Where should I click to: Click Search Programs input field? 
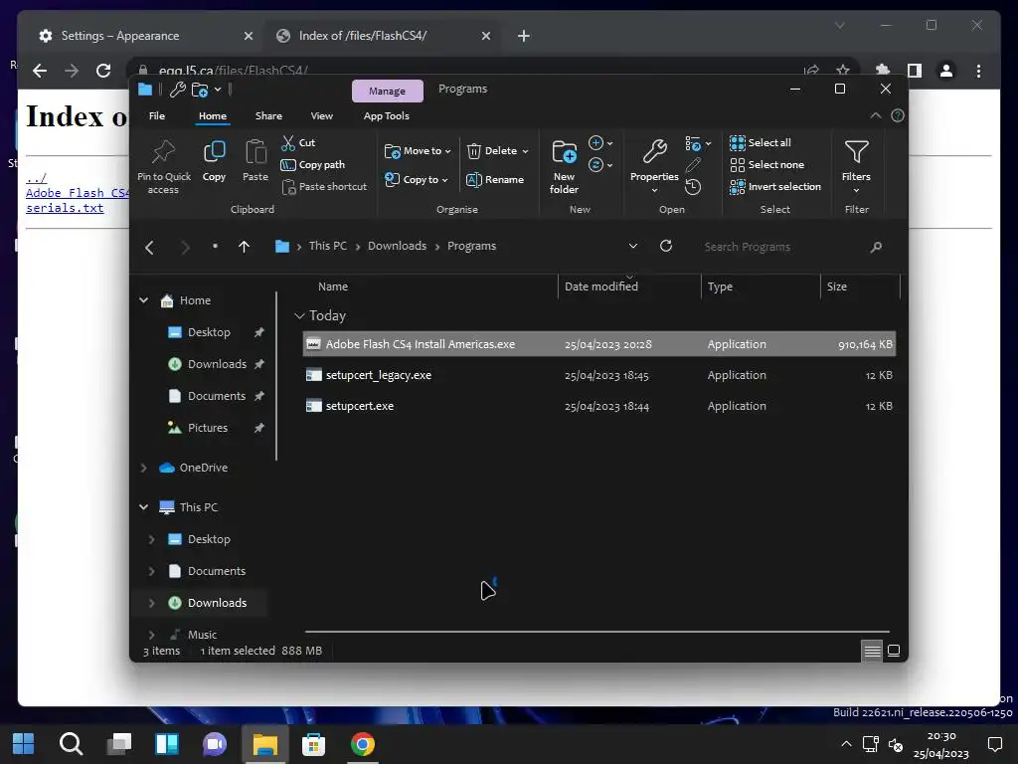point(781,247)
